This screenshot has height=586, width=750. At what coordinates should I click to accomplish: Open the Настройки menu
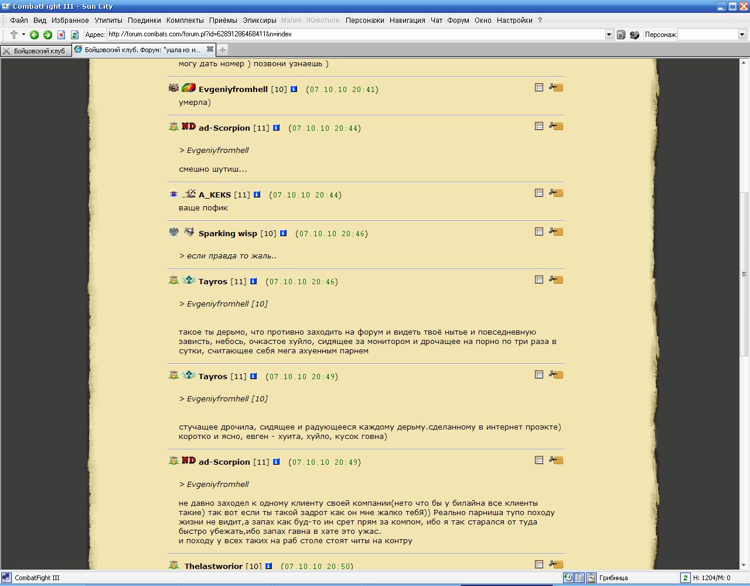click(514, 20)
